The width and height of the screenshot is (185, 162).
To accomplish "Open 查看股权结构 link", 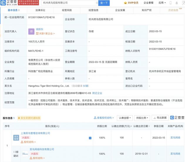I will tap(104, 118).
